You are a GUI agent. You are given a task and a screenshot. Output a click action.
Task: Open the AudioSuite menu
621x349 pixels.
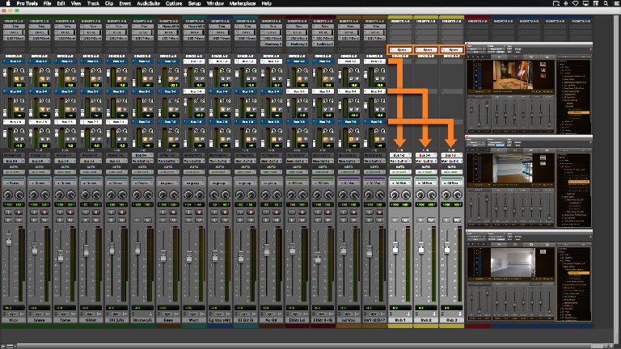(148, 4)
